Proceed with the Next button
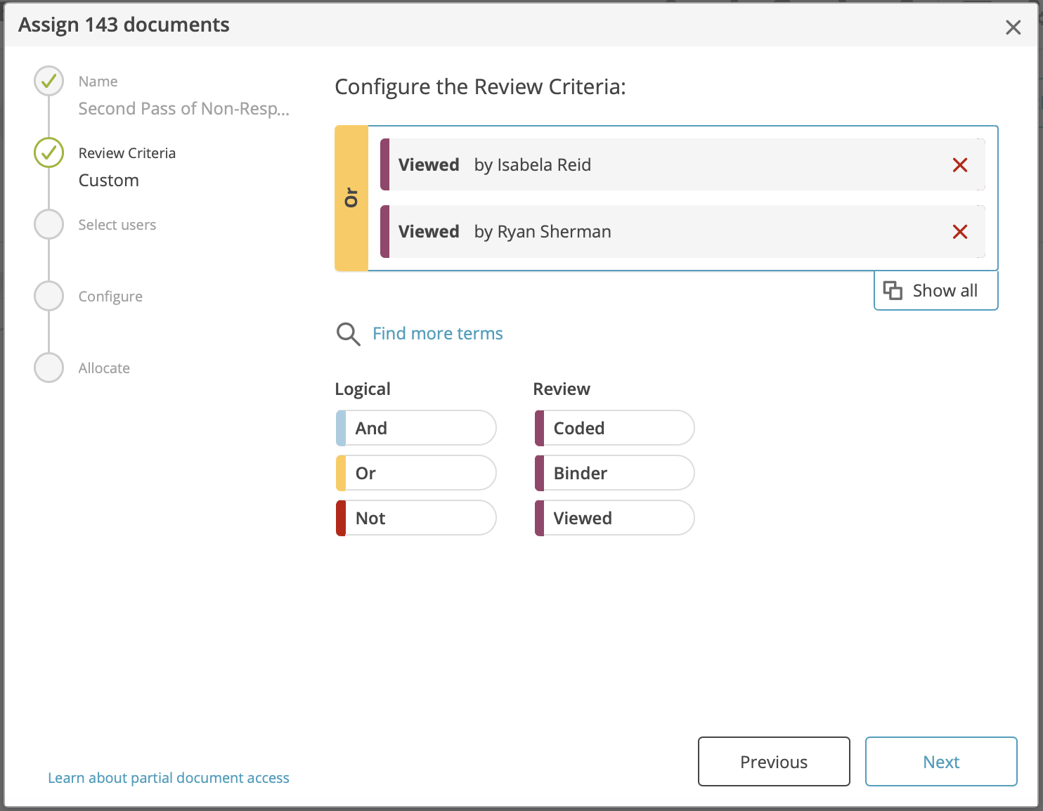The height and width of the screenshot is (811, 1043). tap(941, 762)
